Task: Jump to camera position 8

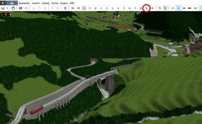Action: pos(141,8)
